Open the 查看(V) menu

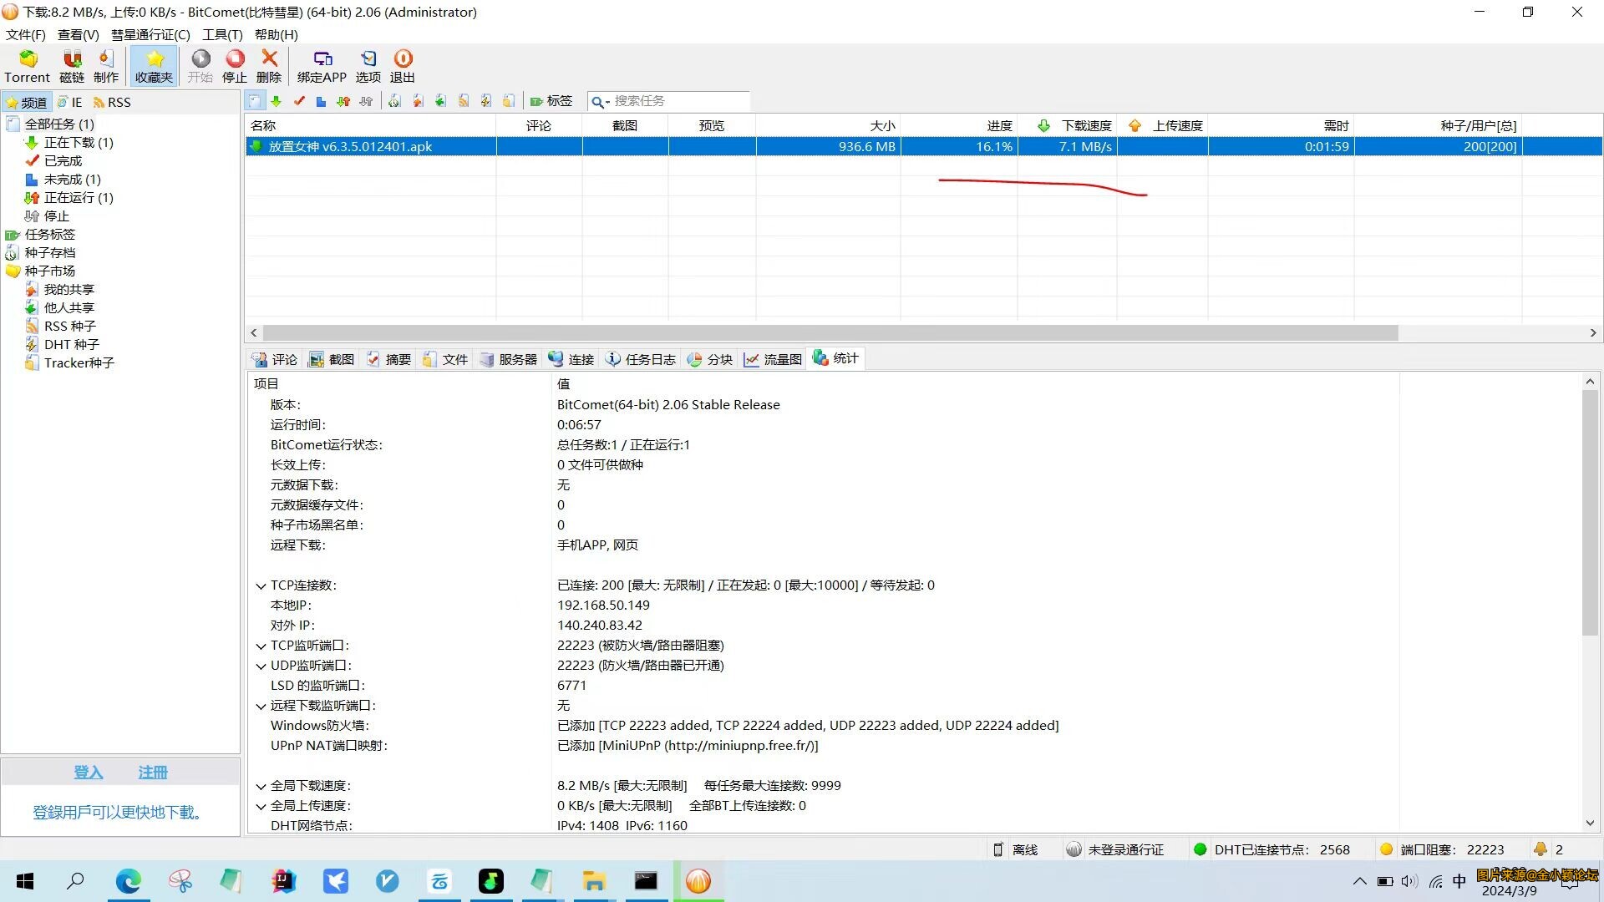pos(78,34)
